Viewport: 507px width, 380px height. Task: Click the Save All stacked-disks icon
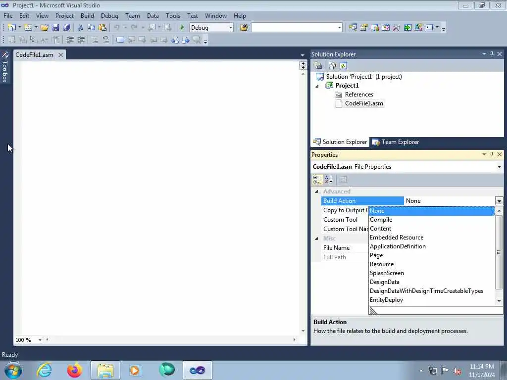pos(67,28)
